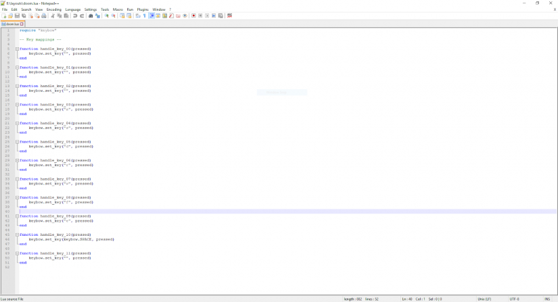Collapse the handle_key_01 function fold
Image resolution: width=558 pixels, height=302 pixels.
click(x=17, y=68)
